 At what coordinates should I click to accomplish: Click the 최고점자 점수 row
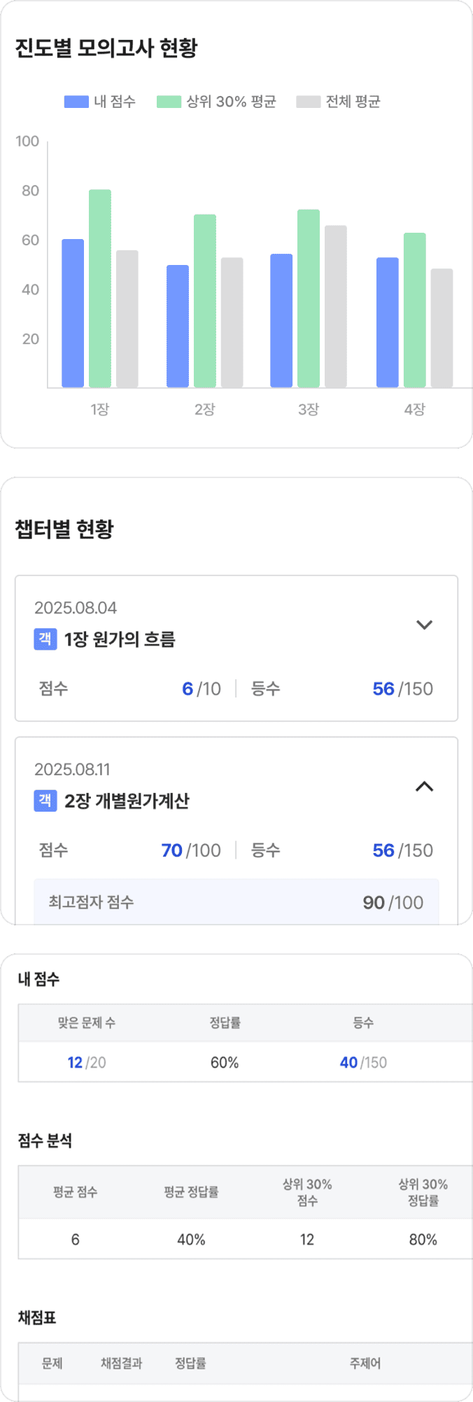(x=236, y=902)
